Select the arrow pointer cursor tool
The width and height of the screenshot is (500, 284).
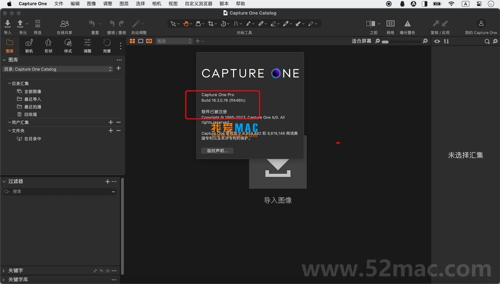173,24
